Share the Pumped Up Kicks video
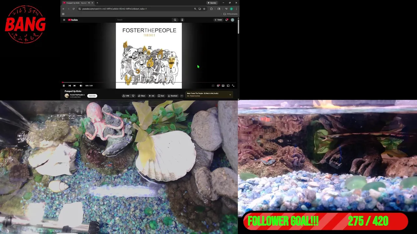 click(141, 96)
